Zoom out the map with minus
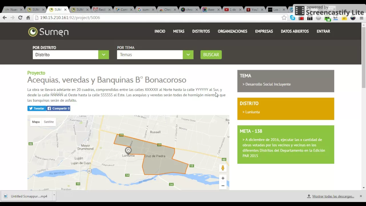The height and width of the screenshot is (206, 366). [x=223, y=186]
